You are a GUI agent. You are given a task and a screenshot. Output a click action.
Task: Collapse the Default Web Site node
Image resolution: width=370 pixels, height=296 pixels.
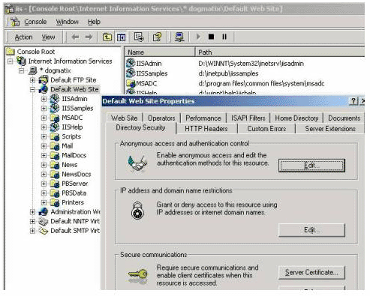[x=32, y=89]
